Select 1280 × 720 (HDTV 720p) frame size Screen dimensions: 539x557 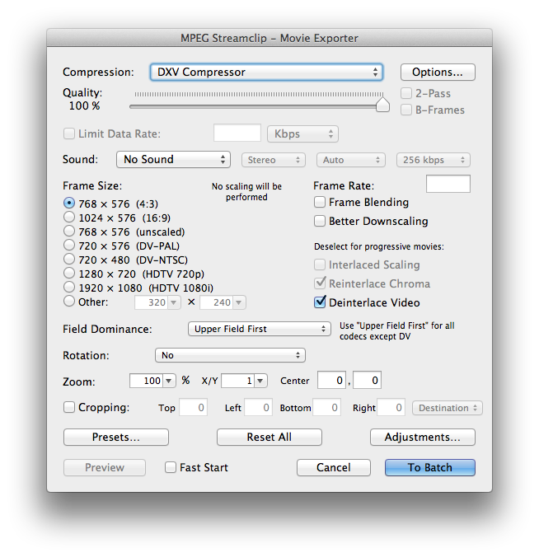[x=69, y=274]
